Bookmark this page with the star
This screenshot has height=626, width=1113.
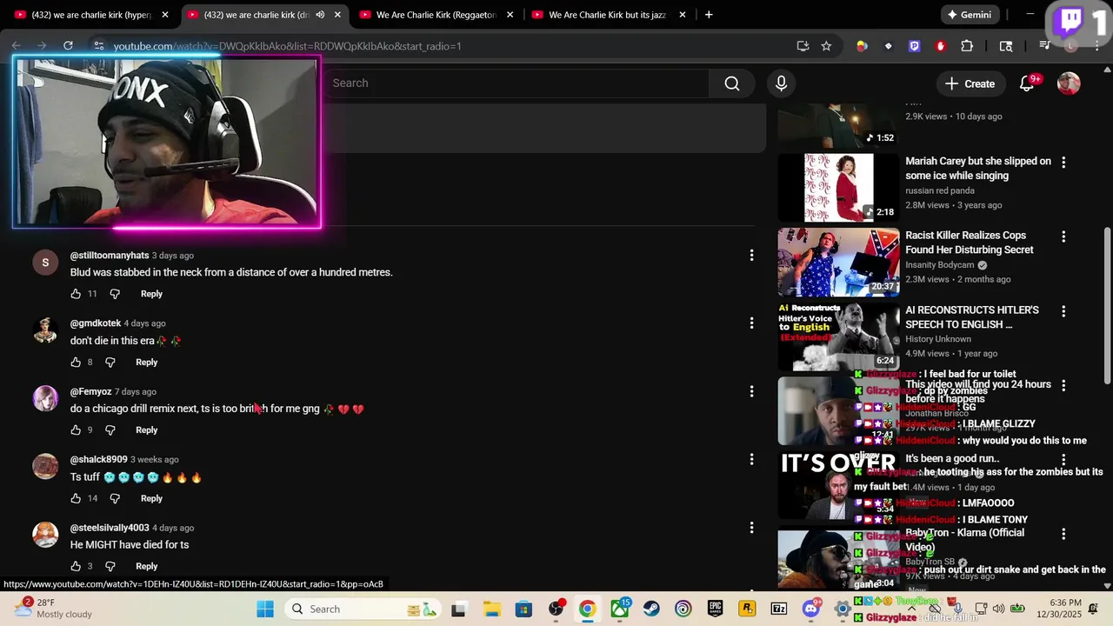pos(826,46)
